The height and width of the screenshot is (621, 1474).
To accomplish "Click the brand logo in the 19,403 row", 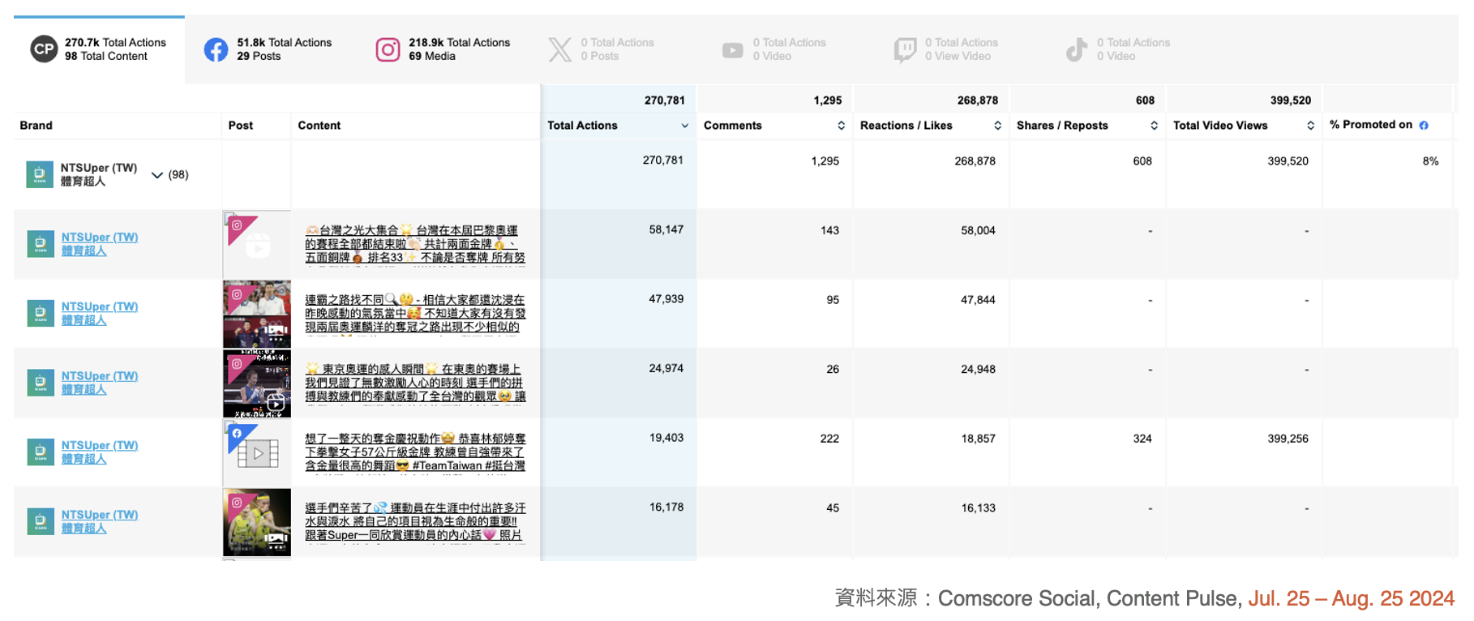I will tap(40, 452).
